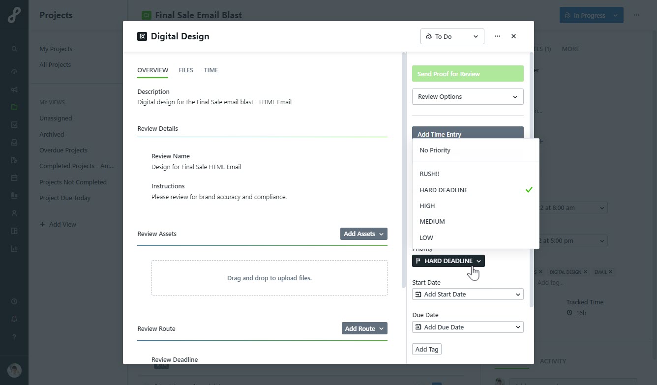This screenshot has height=385, width=657.
Task: Click the Add Tag button
Action: [x=426, y=349]
